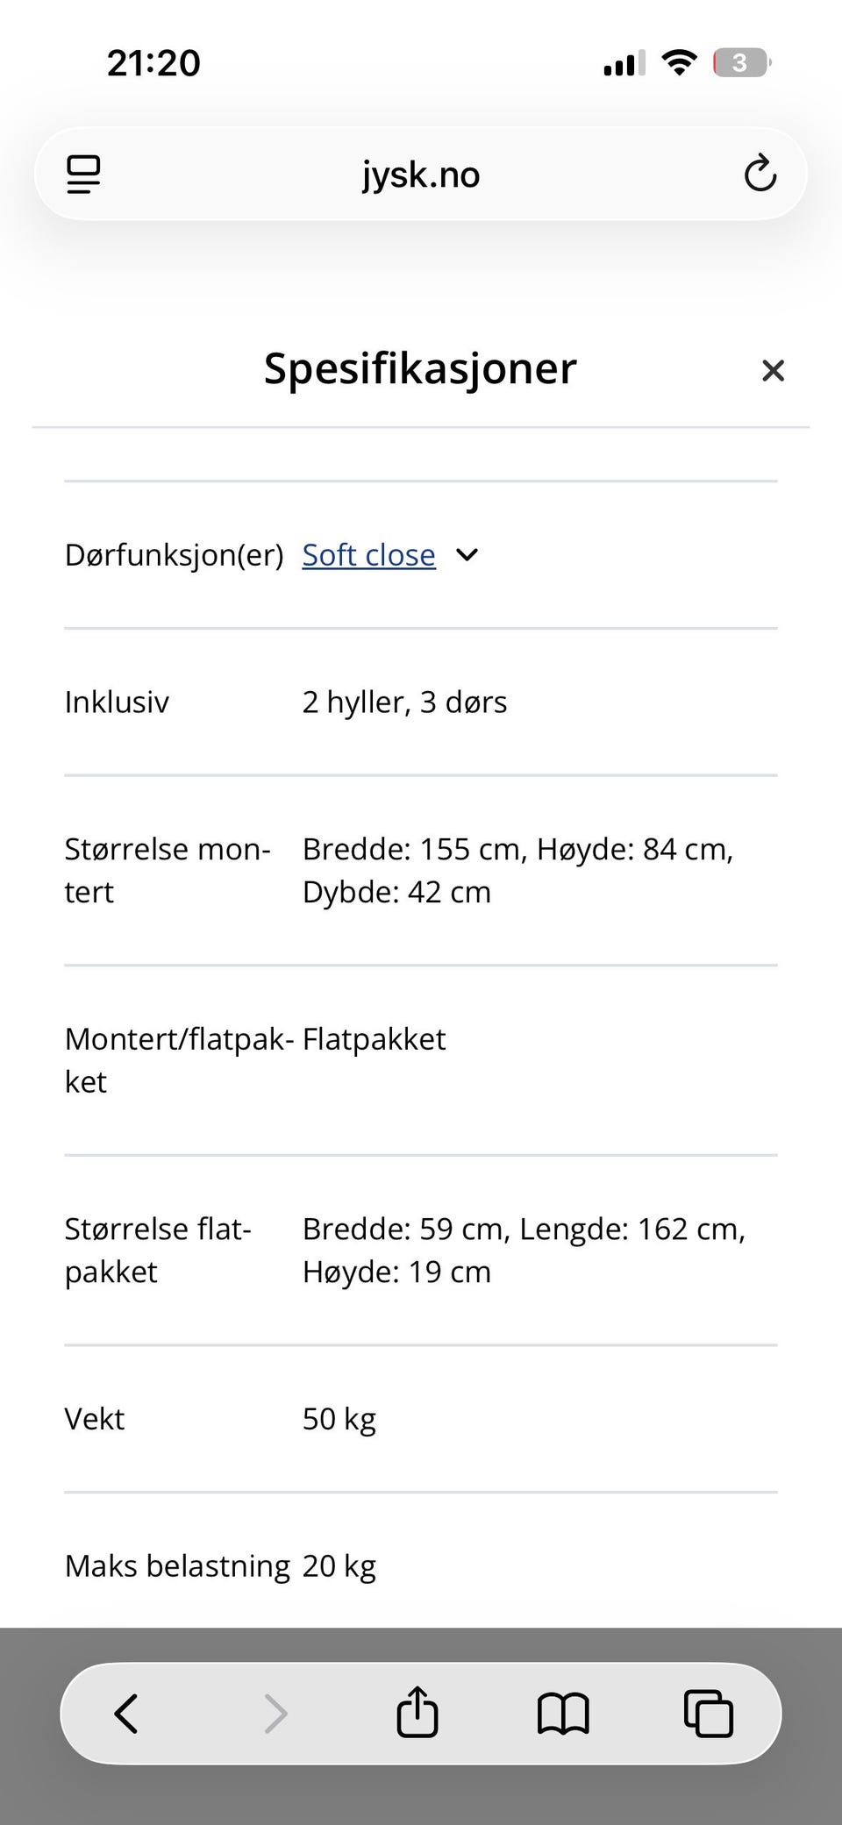Tap the battery indicator
This screenshot has height=1825, width=842.
click(x=741, y=62)
